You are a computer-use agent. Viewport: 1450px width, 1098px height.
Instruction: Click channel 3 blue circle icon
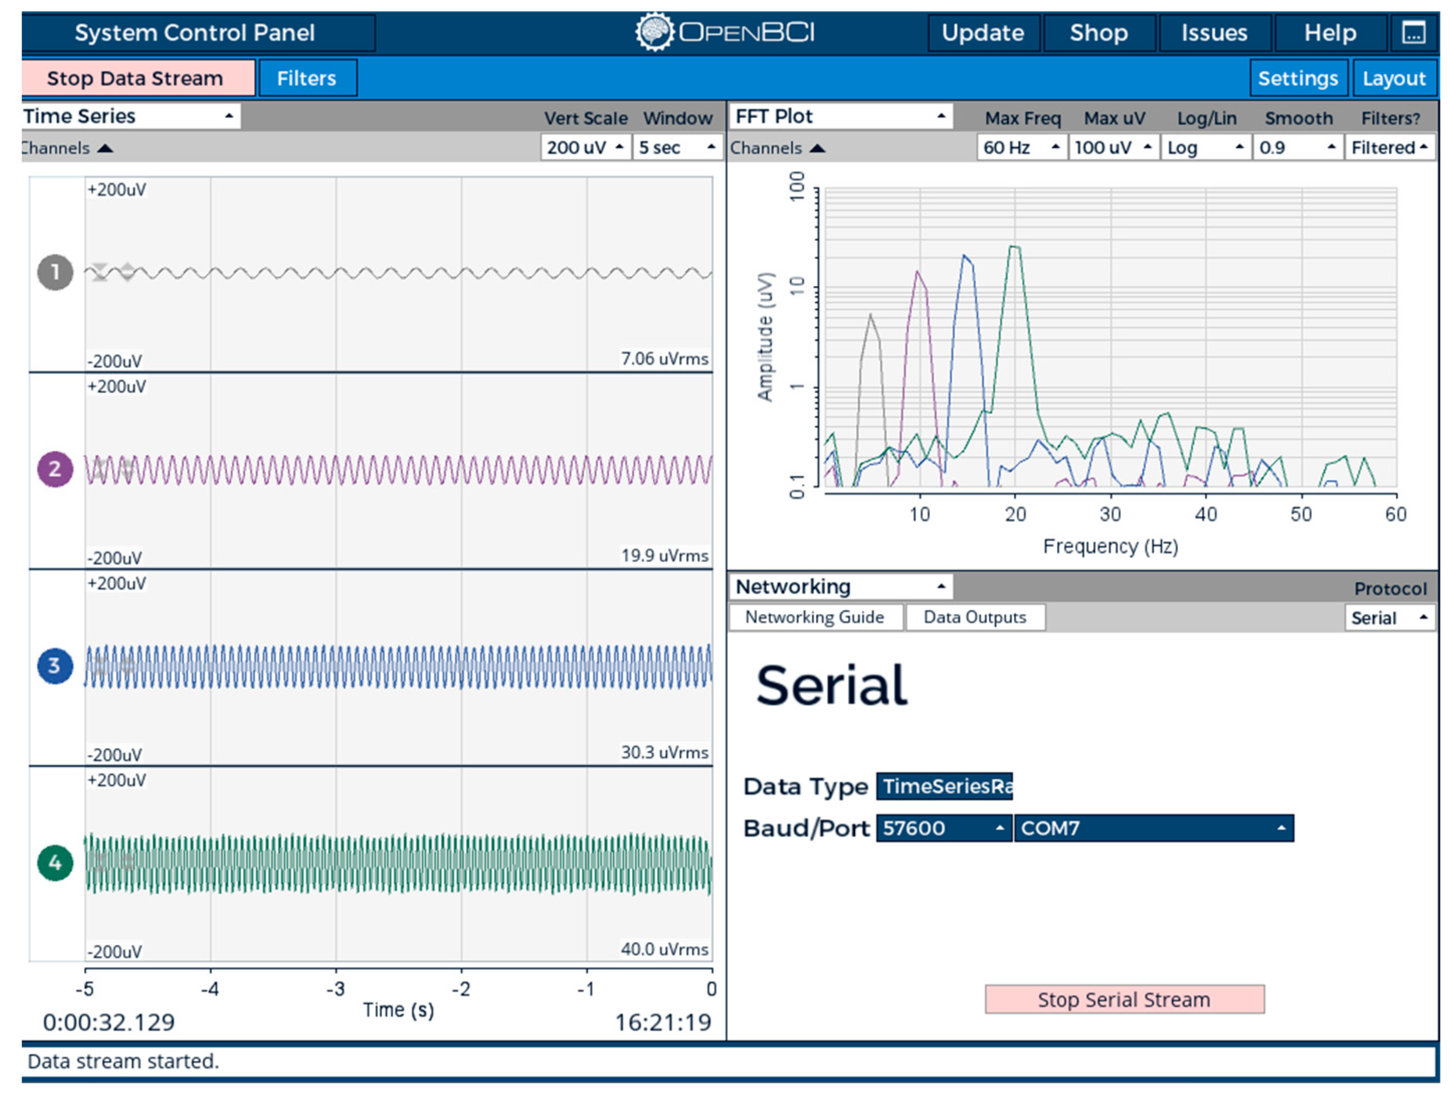[55, 666]
